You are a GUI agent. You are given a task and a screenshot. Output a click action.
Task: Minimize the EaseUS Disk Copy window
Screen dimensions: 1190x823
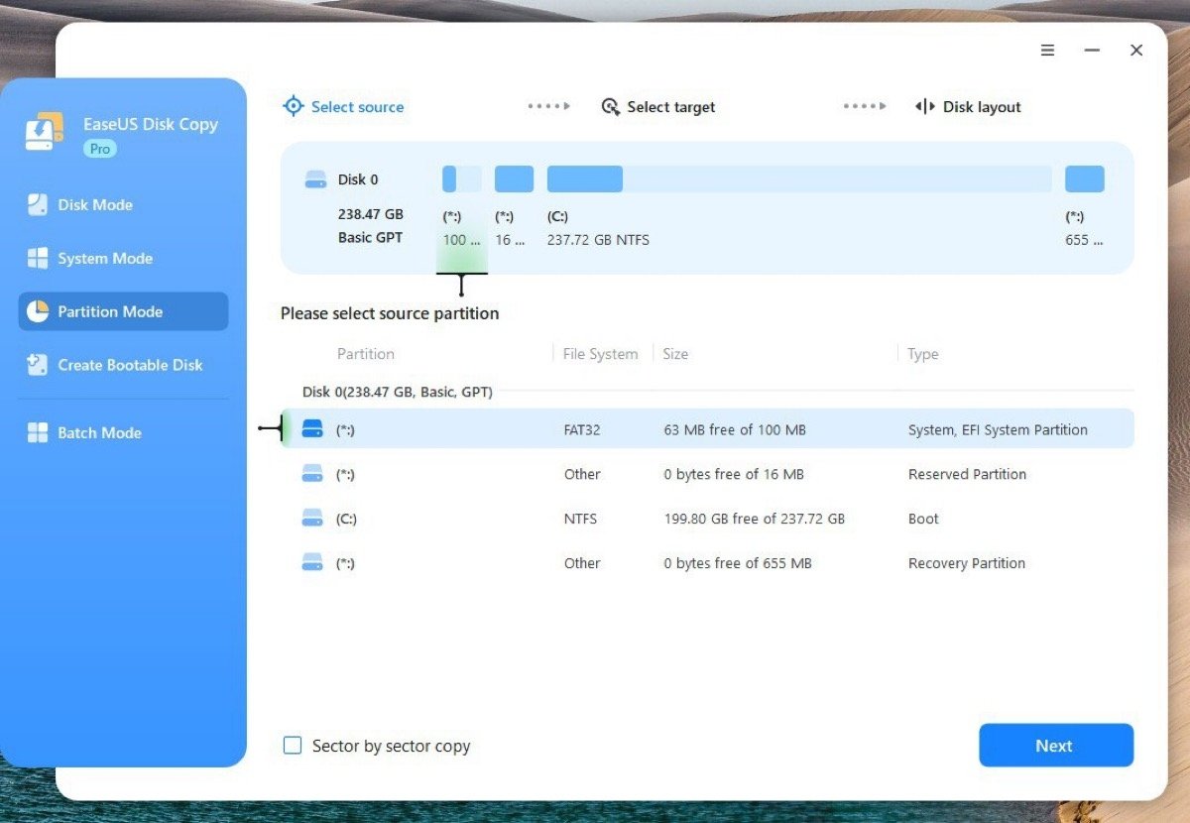point(1092,51)
